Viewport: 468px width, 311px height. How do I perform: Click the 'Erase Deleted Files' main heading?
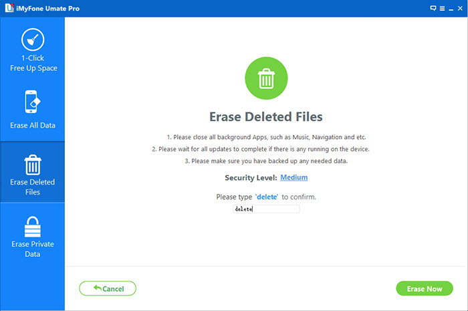coord(266,116)
